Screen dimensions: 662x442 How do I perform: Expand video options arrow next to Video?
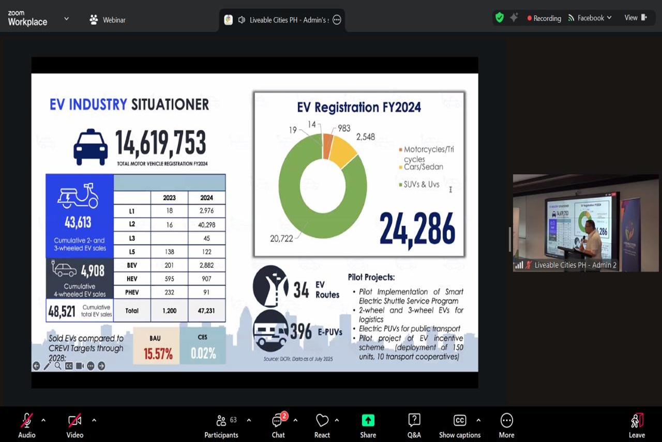[94, 420]
